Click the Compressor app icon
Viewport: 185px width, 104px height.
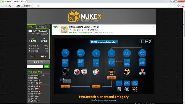(x=84, y=72)
